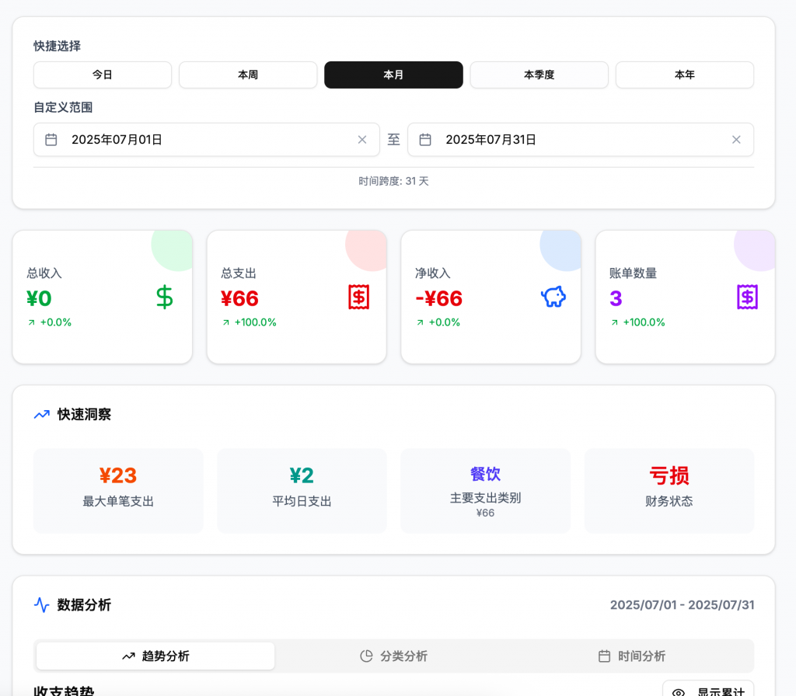Click the 餐饮 main expense category card
Screen dimensions: 796x696
(485, 491)
